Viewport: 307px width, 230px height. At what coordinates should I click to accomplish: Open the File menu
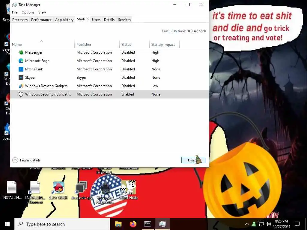15,12
